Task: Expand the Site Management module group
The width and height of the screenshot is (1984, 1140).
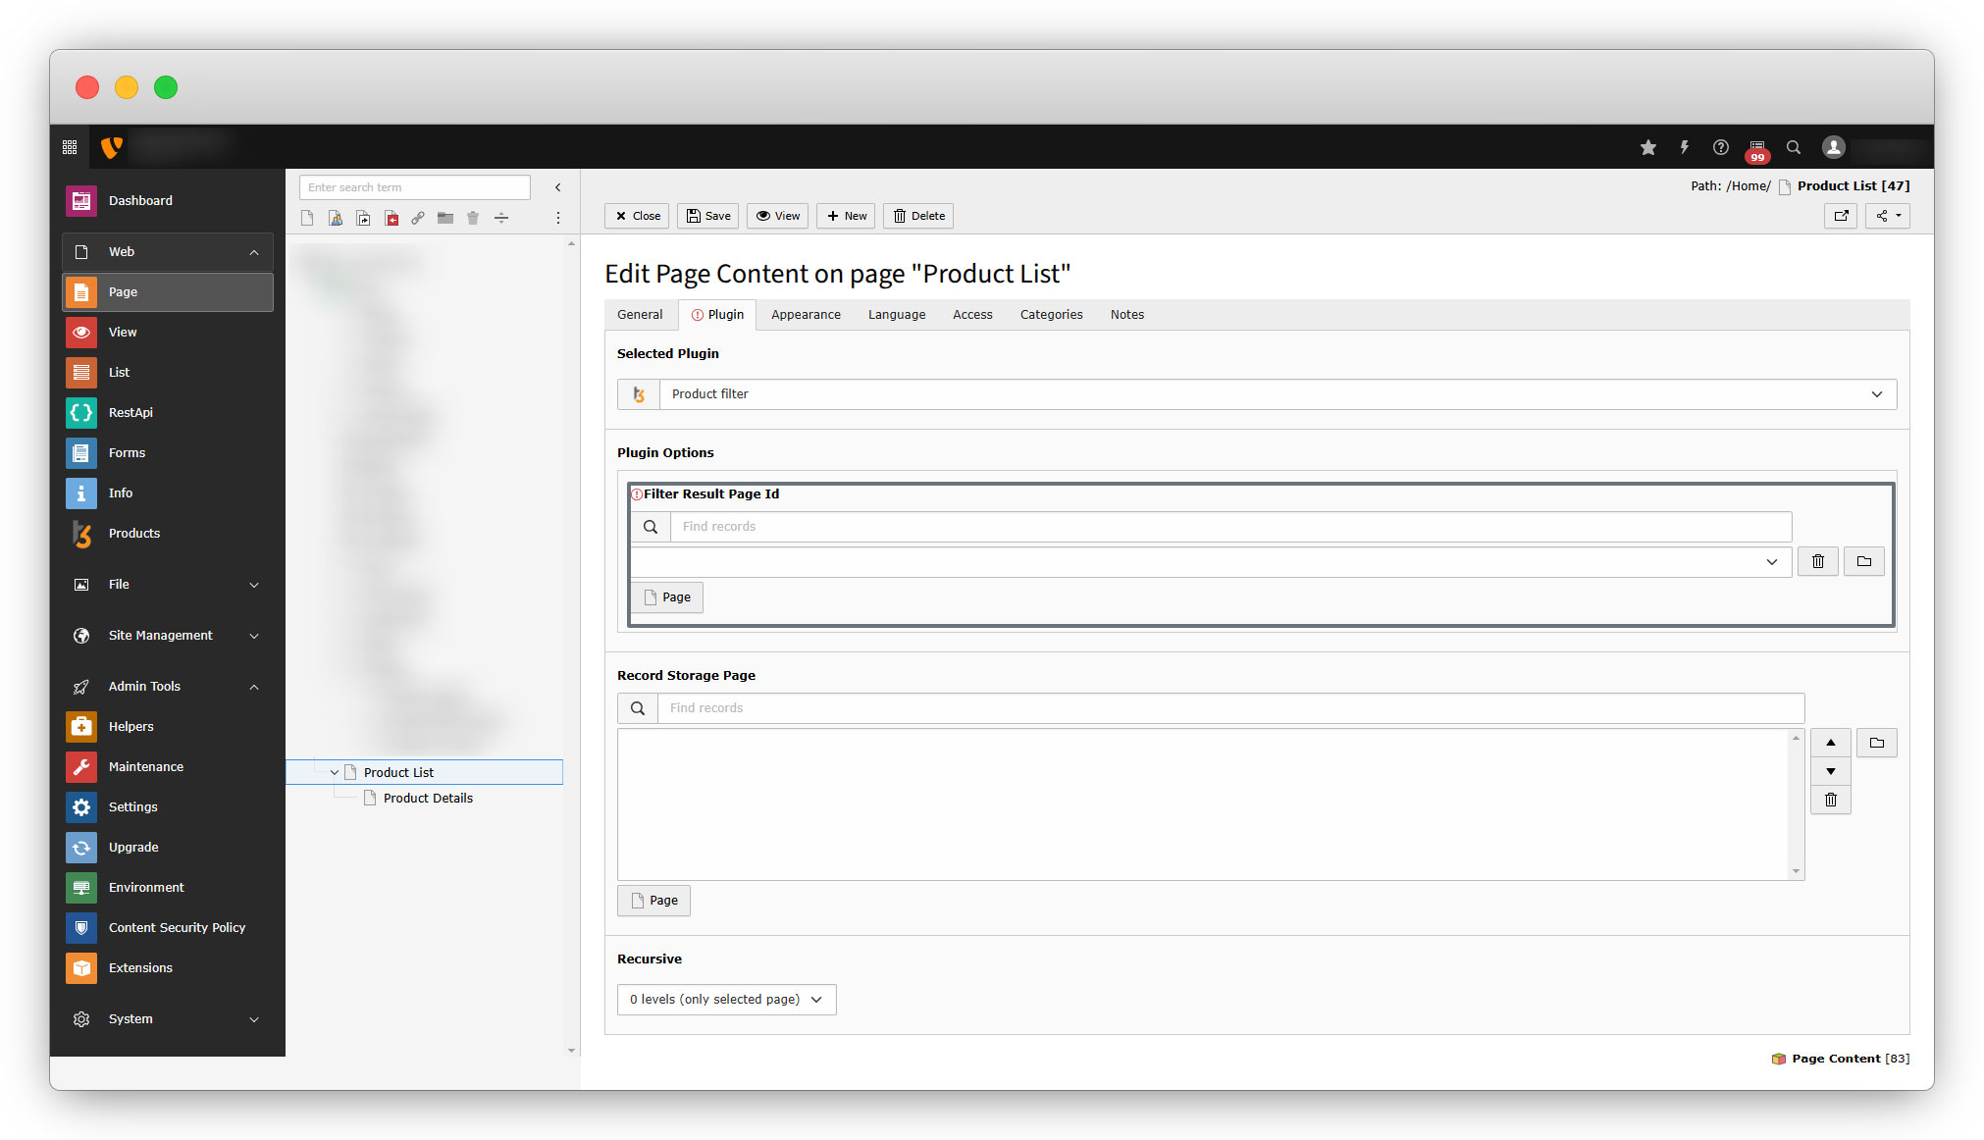Action: point(254,636)
